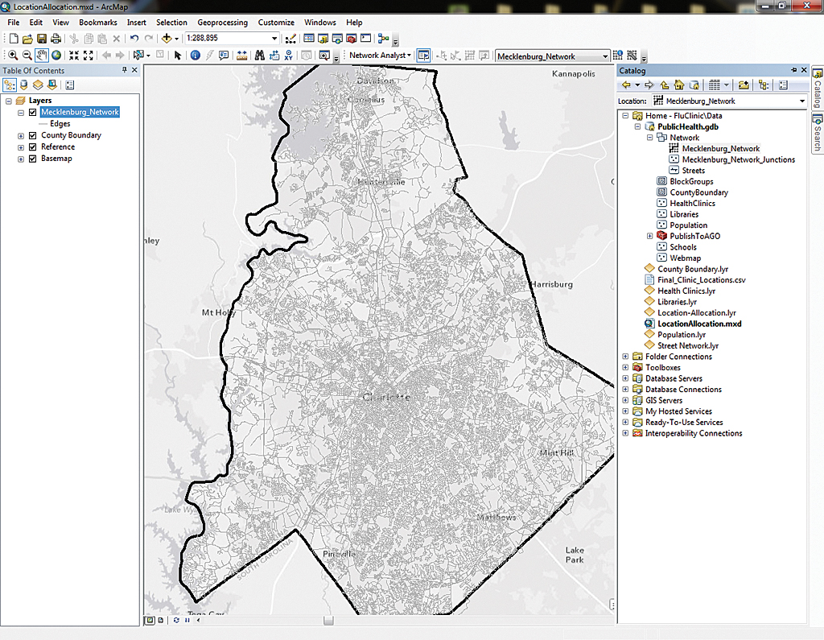
Task: Select the HealthClinics feature class
Action: [x=692, y=204]
